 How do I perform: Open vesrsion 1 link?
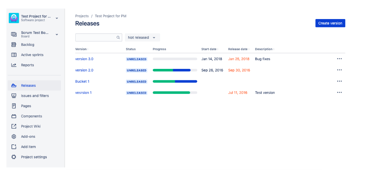click(x=83, y=93)
